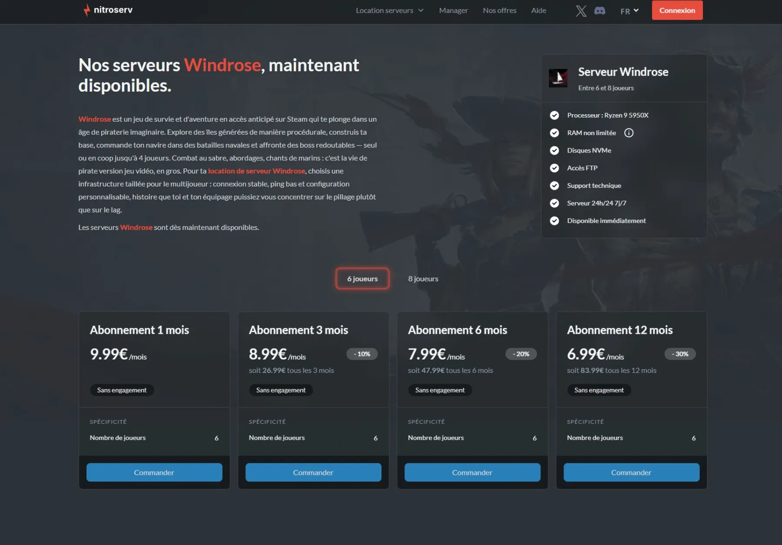This screenshot has height=545, width=782.
Task: Click 'Nombre de joueurs' in the 12 mois card
Action: pos(595,438)
